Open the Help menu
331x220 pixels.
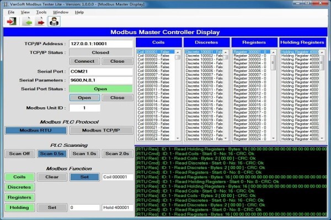coord(79,12)
